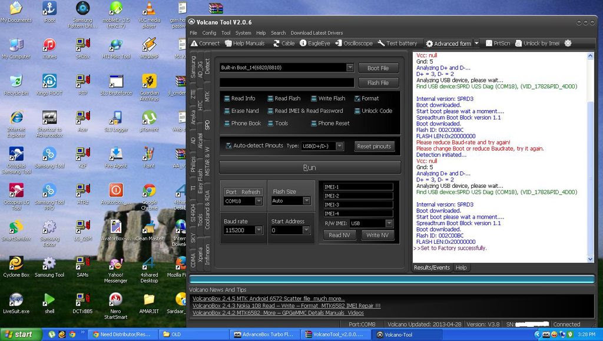Viewport: 603px width, 341px height.
Task: Open Help Manuals from toolbar
Action: coord(245,44)
